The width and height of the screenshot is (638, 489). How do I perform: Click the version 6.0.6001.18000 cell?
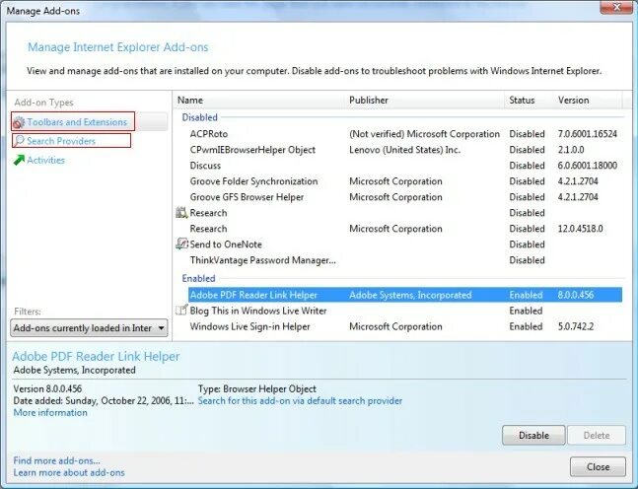(x=588, y=166)
